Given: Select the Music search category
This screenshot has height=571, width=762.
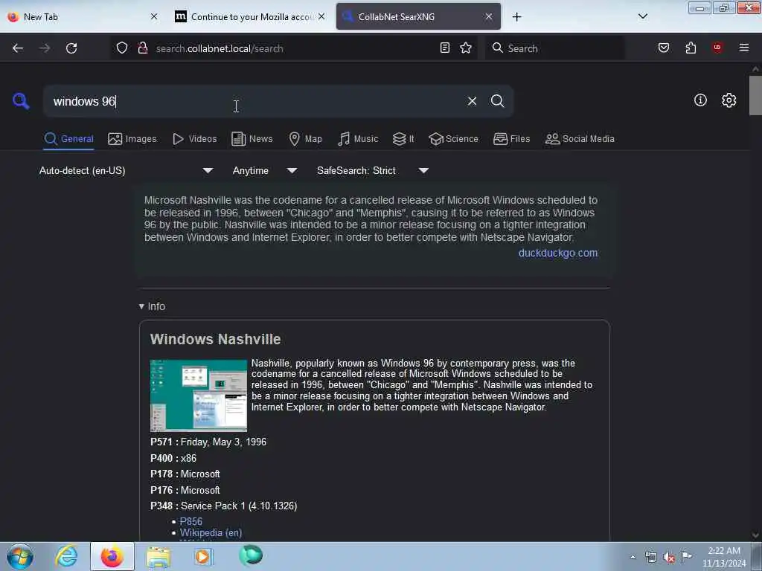Looking at the screenshot, I should pos(358,139).
